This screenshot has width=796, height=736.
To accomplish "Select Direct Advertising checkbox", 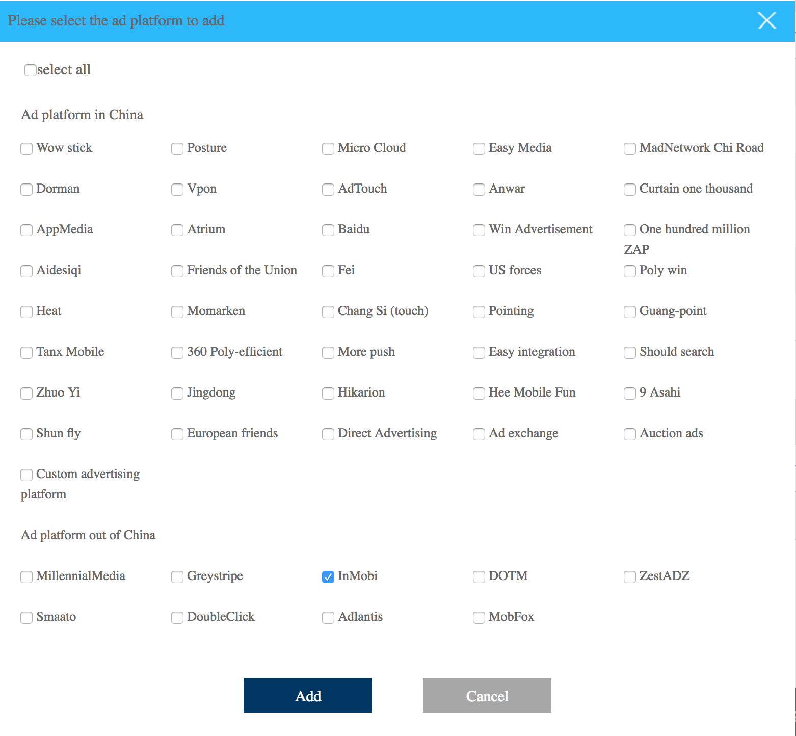I will pyautogui.click(x=328, y=434).
